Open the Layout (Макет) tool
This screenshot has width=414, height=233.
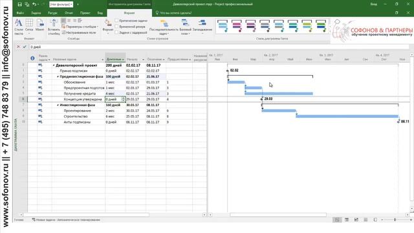tap(40, 25)
